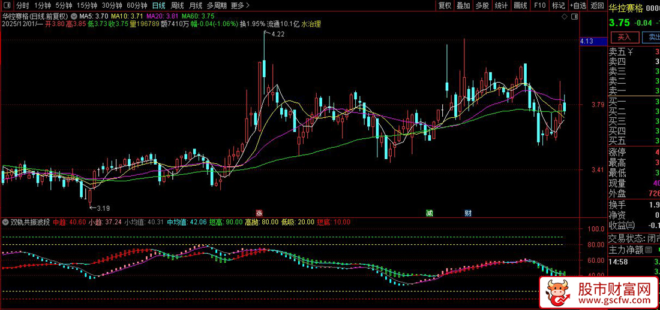Click the 返回 back button
The height and width of the screenshot is (310, 660).
(x=597, y=5)
